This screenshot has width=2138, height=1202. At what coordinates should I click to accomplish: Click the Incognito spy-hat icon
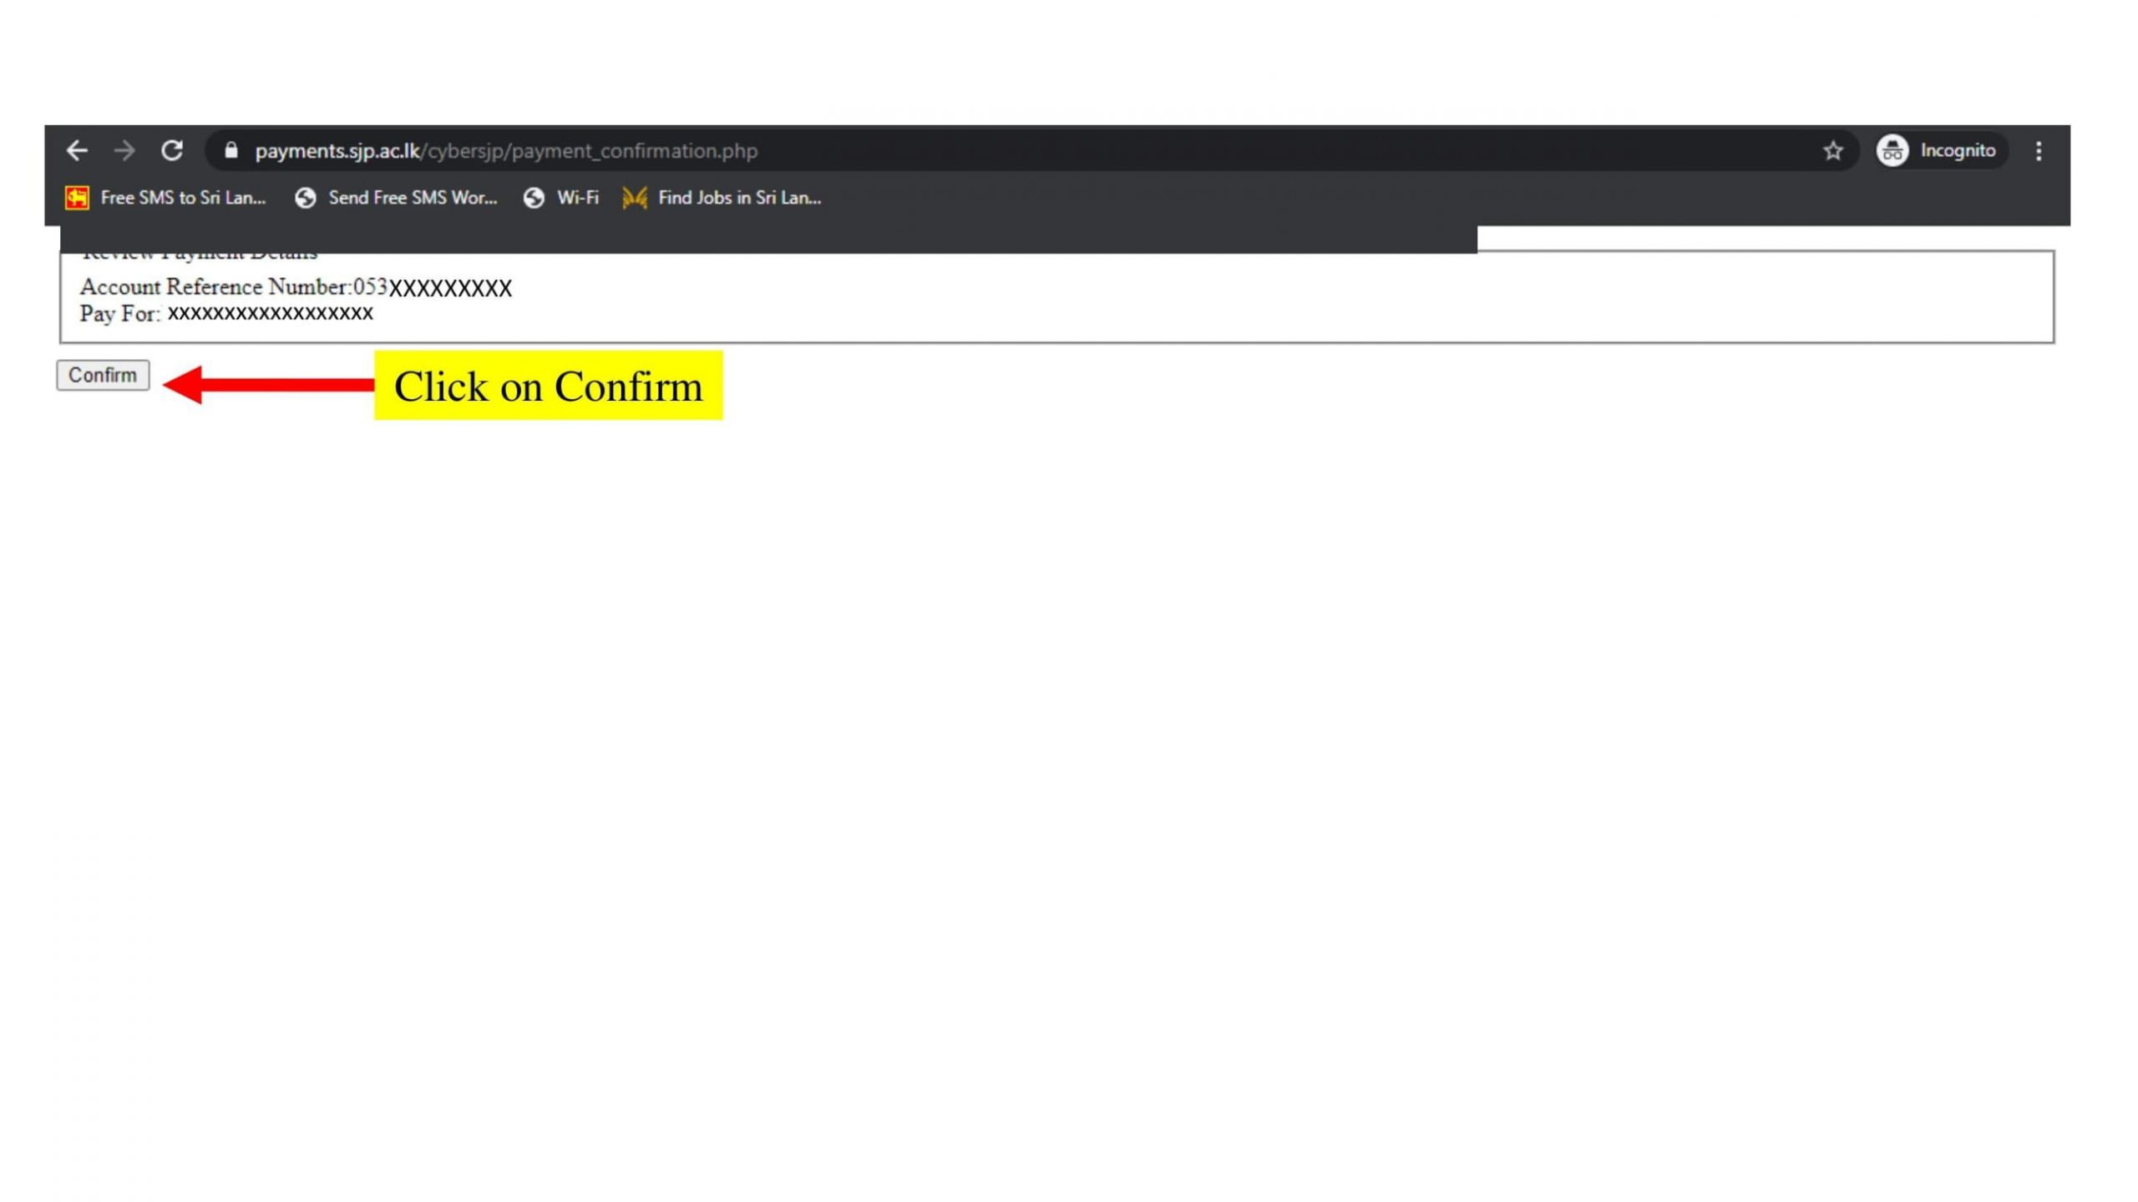point(1892,151)
